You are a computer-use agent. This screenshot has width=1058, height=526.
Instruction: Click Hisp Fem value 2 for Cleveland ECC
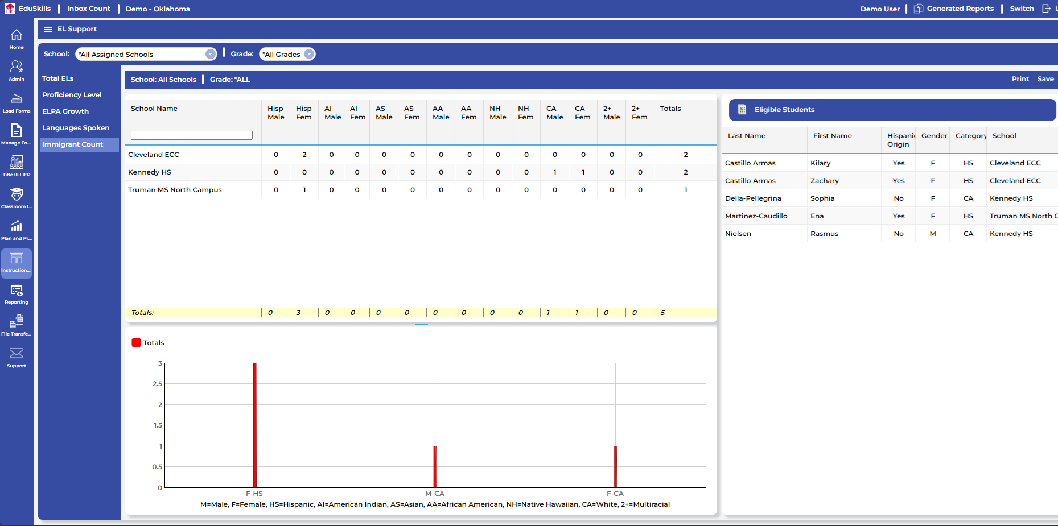(304, 155)
